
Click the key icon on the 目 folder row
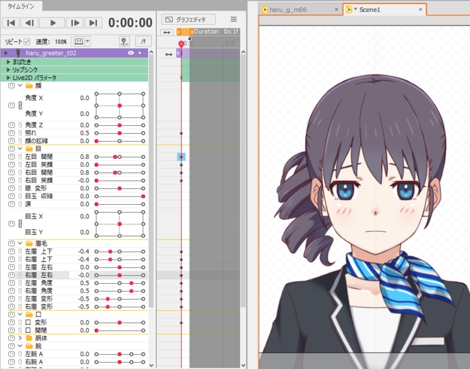11,149
